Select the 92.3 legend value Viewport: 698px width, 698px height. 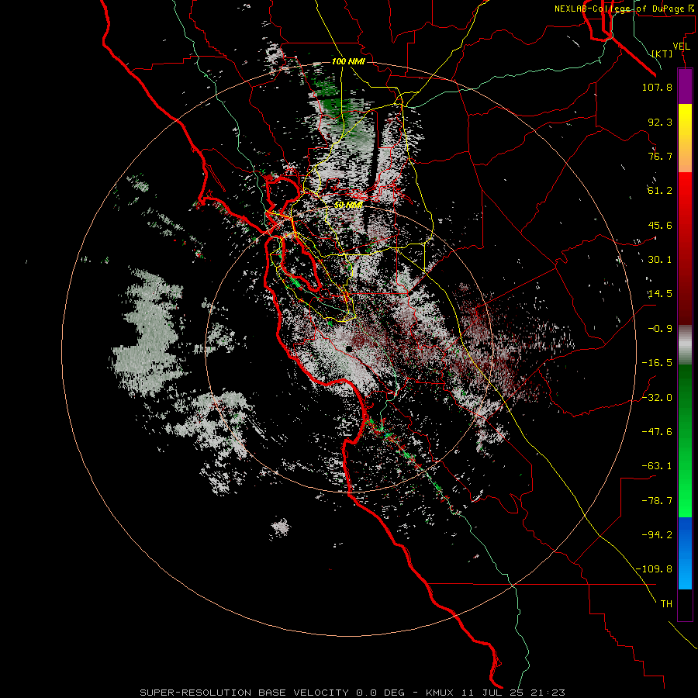pyautogui.click(x=660, y=122)
